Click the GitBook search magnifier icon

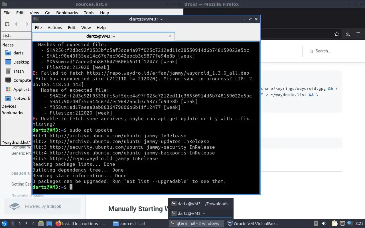coord(311,51)
